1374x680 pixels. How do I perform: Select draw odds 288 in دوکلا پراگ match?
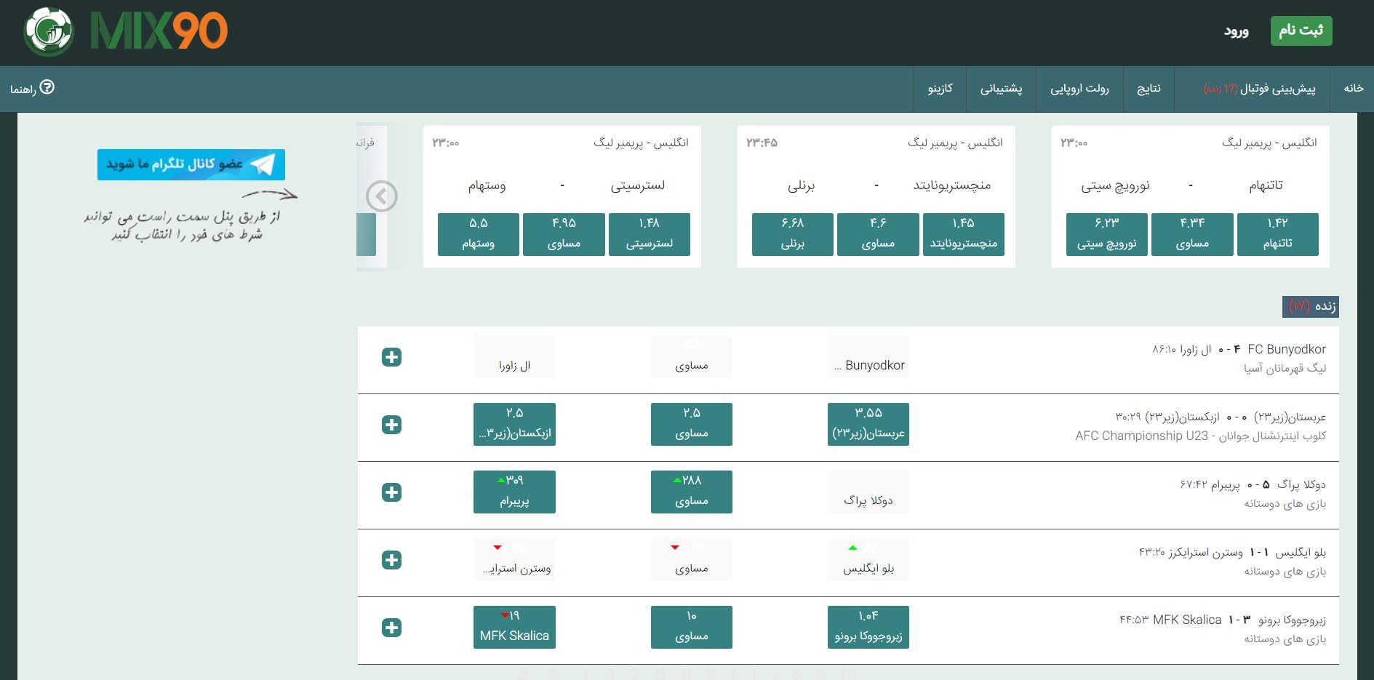click(691, 492)
